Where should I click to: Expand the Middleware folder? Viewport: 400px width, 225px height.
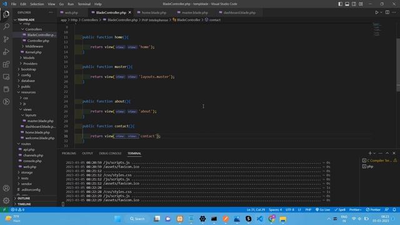point(34,46)
